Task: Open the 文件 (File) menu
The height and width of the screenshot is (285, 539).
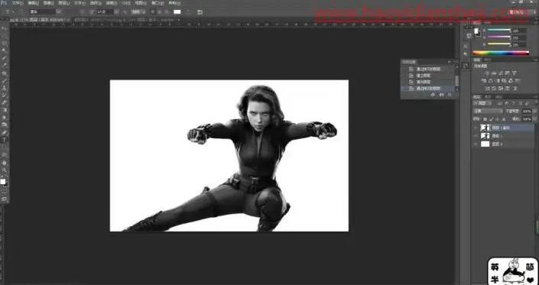Action: coord(17,3)
